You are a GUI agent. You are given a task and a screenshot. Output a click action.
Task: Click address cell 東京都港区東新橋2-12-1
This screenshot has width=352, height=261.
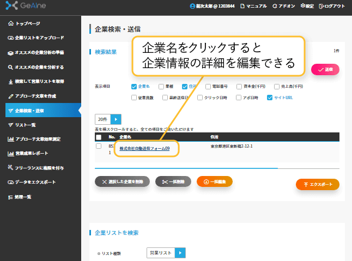232,147
